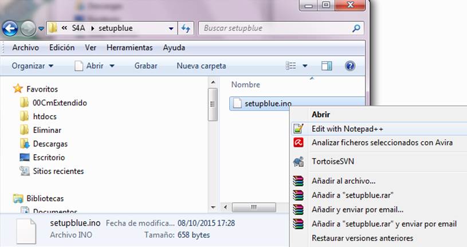Click file list horizontal scrollbar thumb
This screenshot has height=247, width=467.
click(254, 207)
